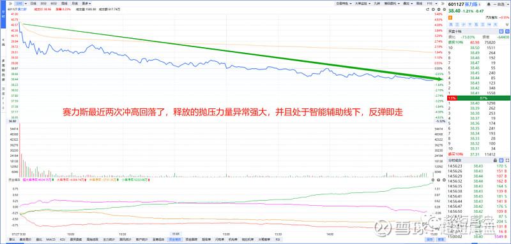Open the 筹码图形 dropdown
Viewport: 511px width, 244px height.
click(x=392, y=4)
